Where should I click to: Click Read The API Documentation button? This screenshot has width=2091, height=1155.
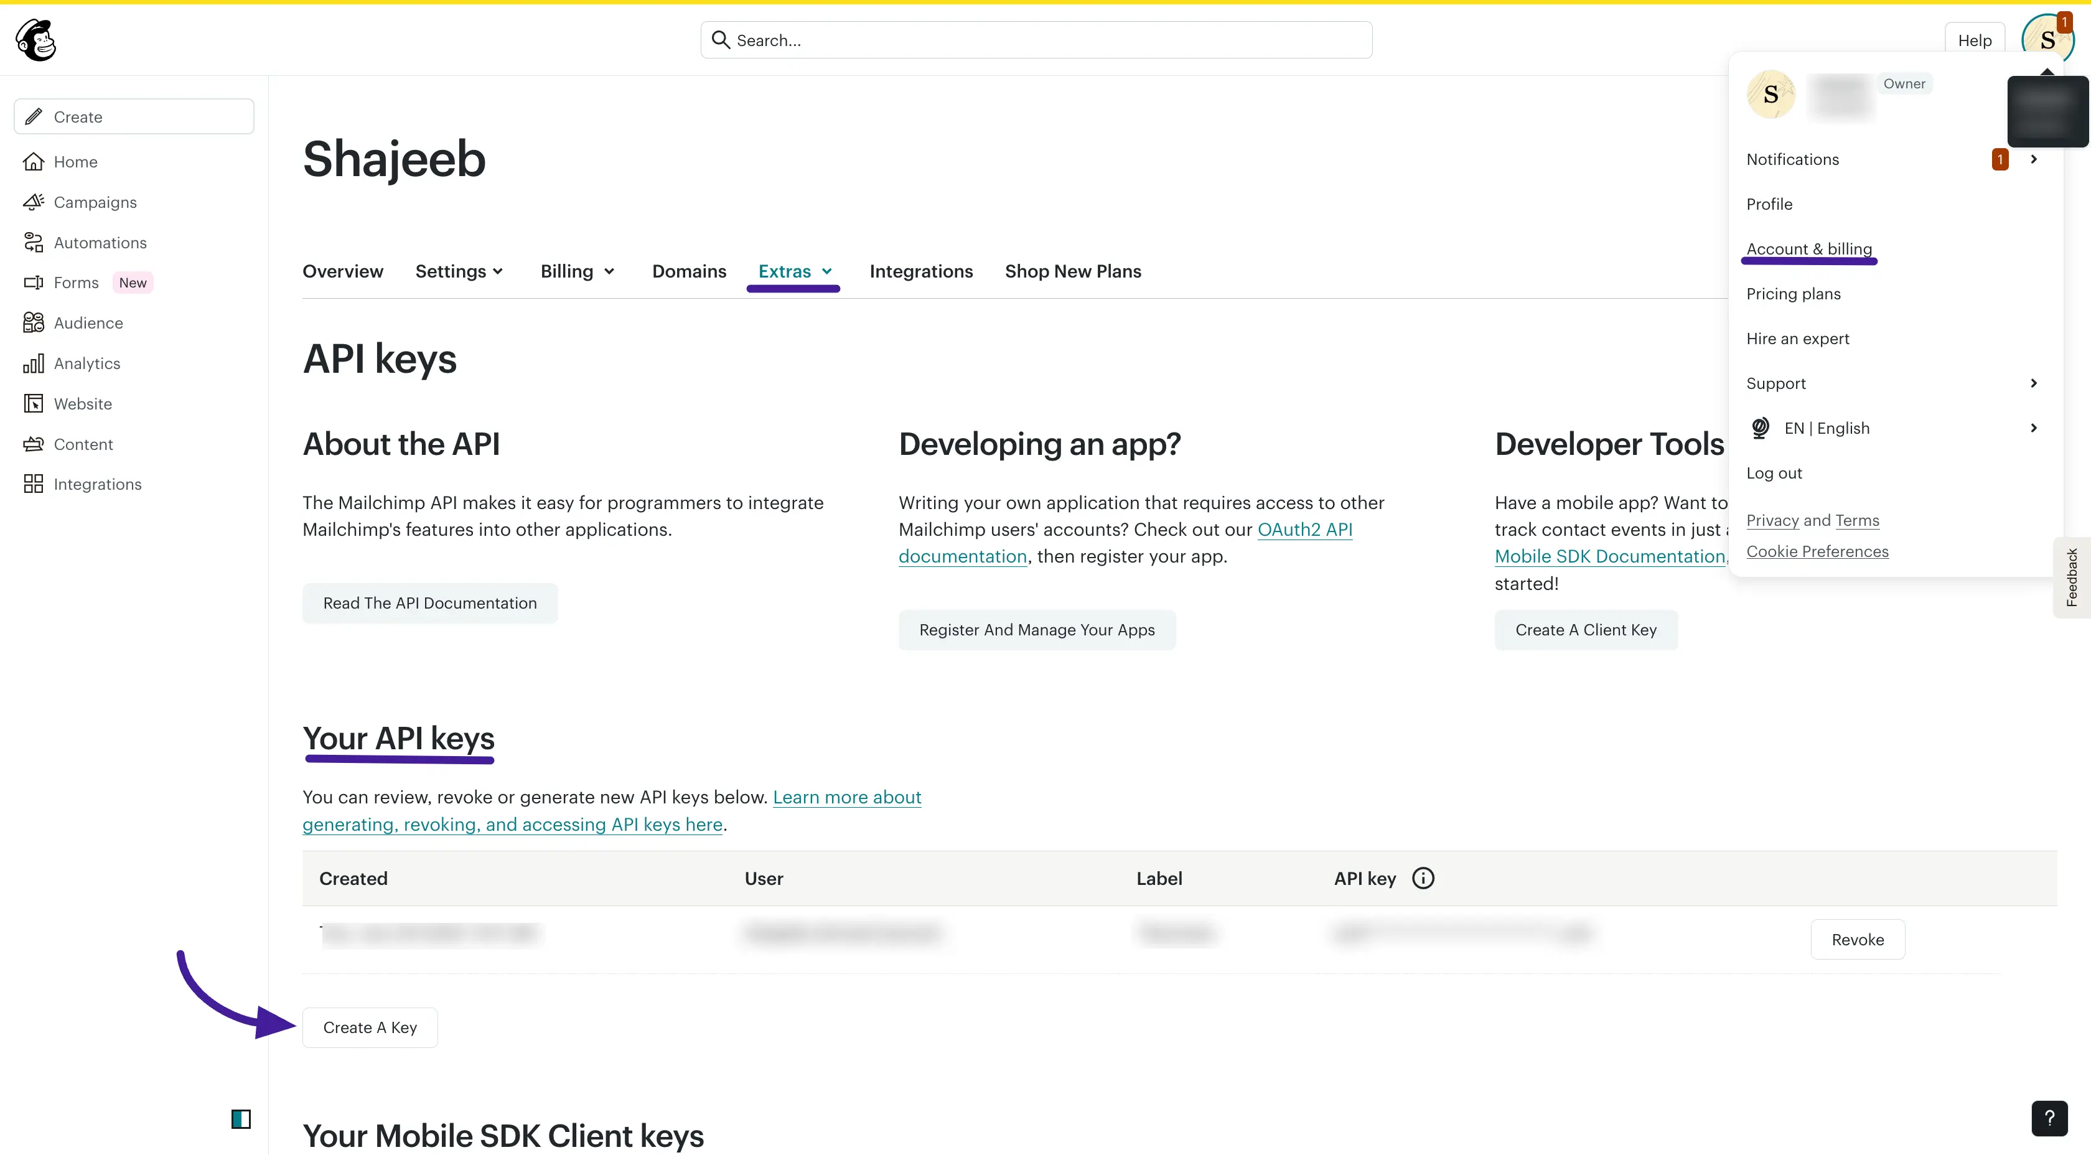click(429, 602)
